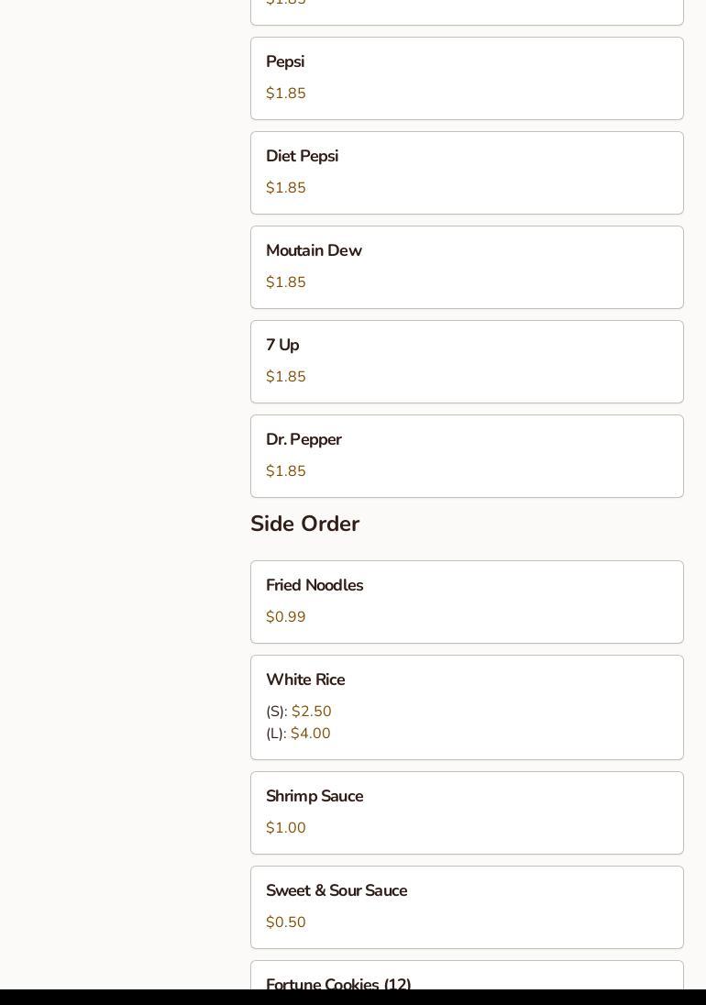
Task: Click the $1.85 price under Dr. Pepper
Action: [286, 471]
